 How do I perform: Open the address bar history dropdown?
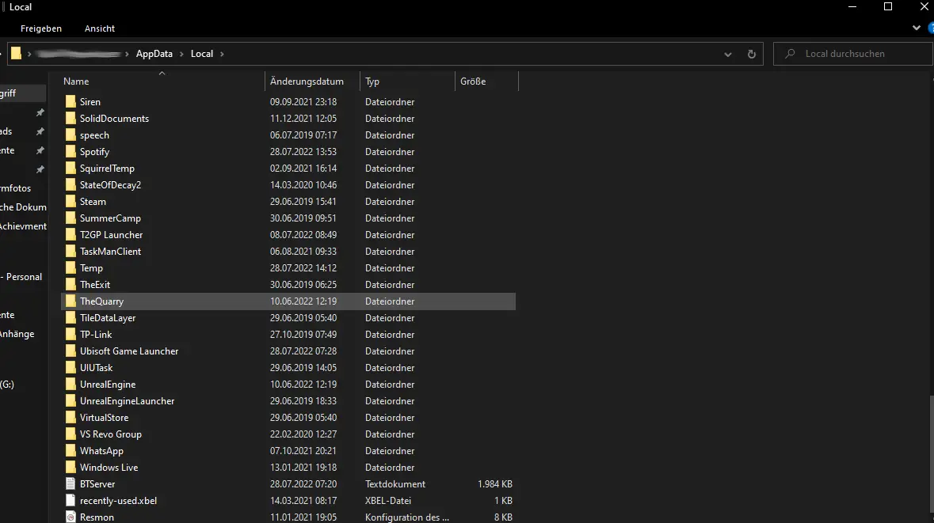click(x=728, y=54)
